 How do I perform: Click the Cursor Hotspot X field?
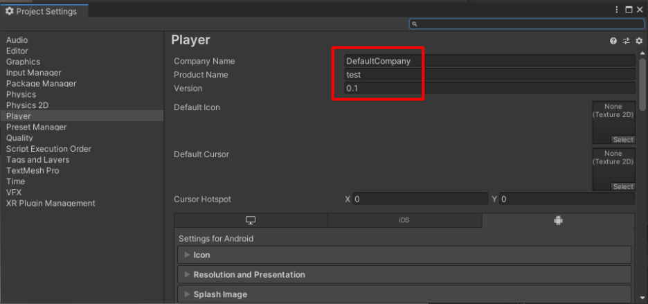(x=420, y=199)
